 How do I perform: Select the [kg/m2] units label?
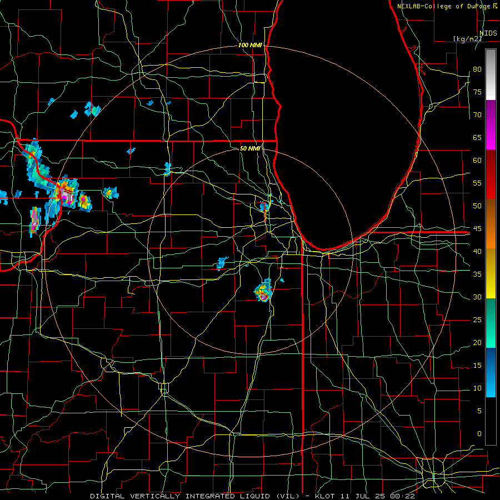pos(467,39)
